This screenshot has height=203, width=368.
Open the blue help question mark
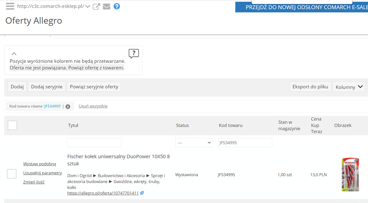pyautogui.click(x=117, y=6)
